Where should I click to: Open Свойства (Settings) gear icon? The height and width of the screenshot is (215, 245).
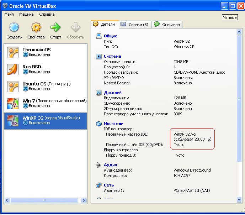tap(36, 27)
